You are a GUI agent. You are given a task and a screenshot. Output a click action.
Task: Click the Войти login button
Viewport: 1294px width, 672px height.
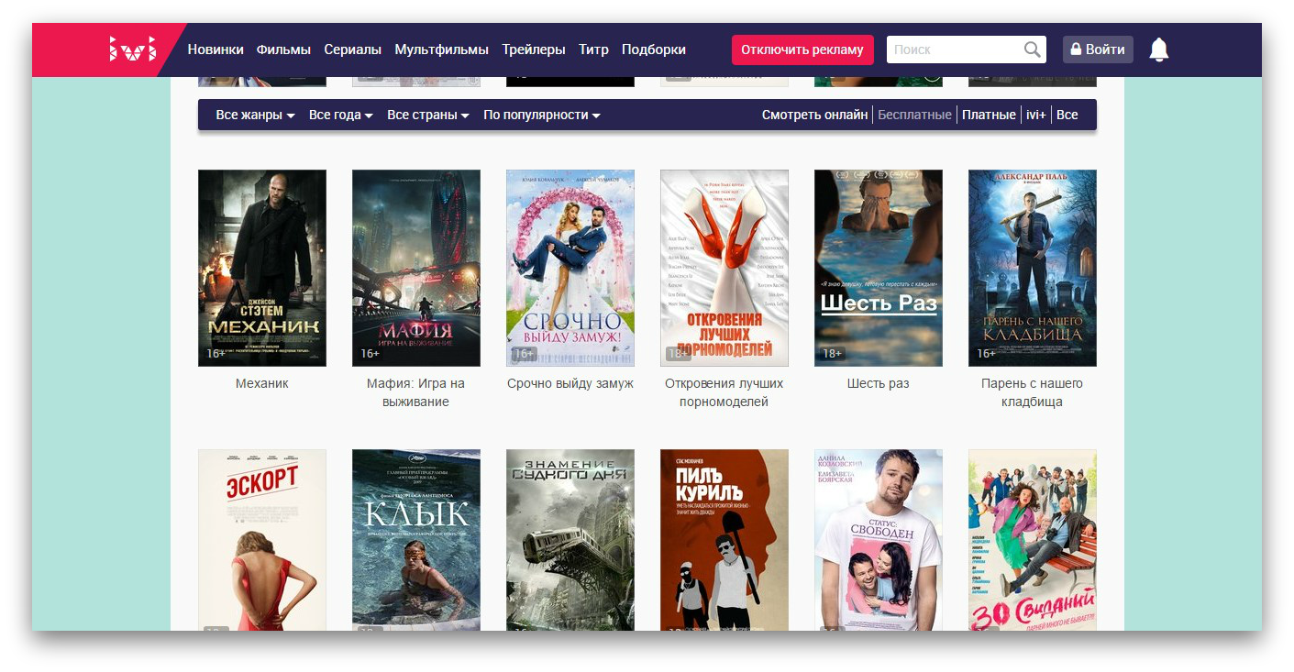[1098, 50]
